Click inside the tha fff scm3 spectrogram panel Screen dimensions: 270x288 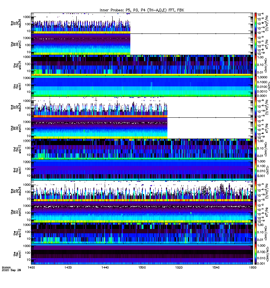pyautogui.click(x=142, y=44)
